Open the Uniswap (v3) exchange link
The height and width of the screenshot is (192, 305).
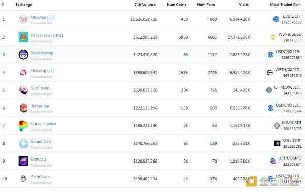(x=42, y=17)
